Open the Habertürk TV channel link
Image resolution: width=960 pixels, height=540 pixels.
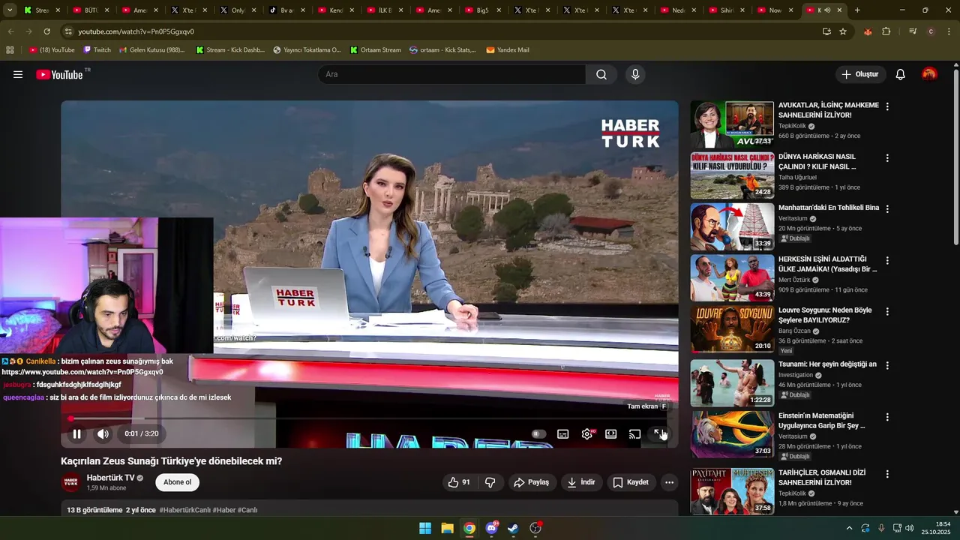coord(111,478)
